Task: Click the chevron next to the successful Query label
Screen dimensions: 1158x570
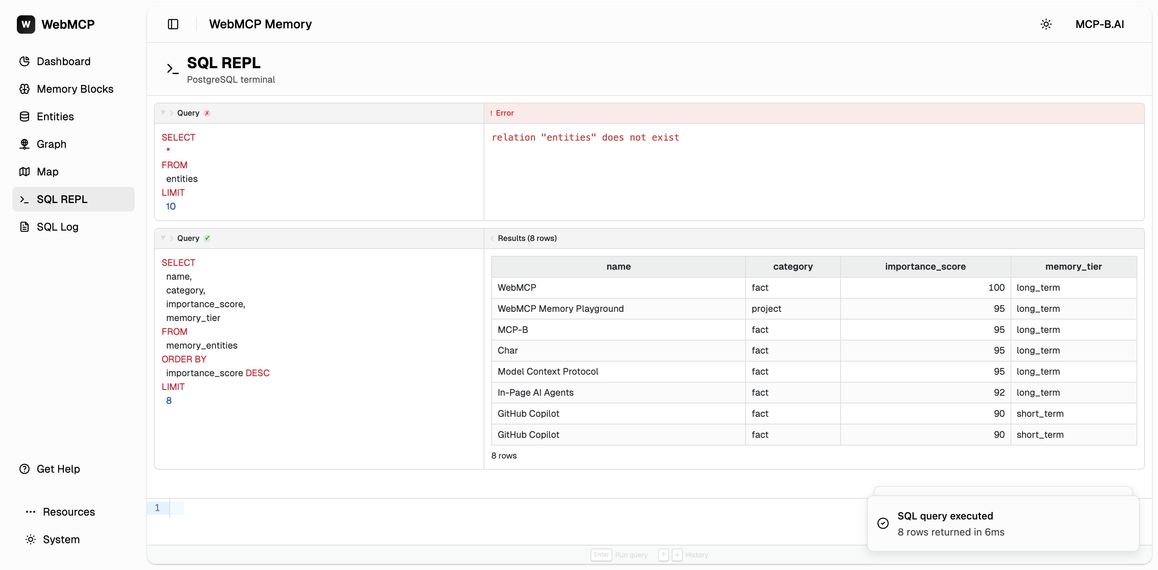Action: [x=171, y=238]
